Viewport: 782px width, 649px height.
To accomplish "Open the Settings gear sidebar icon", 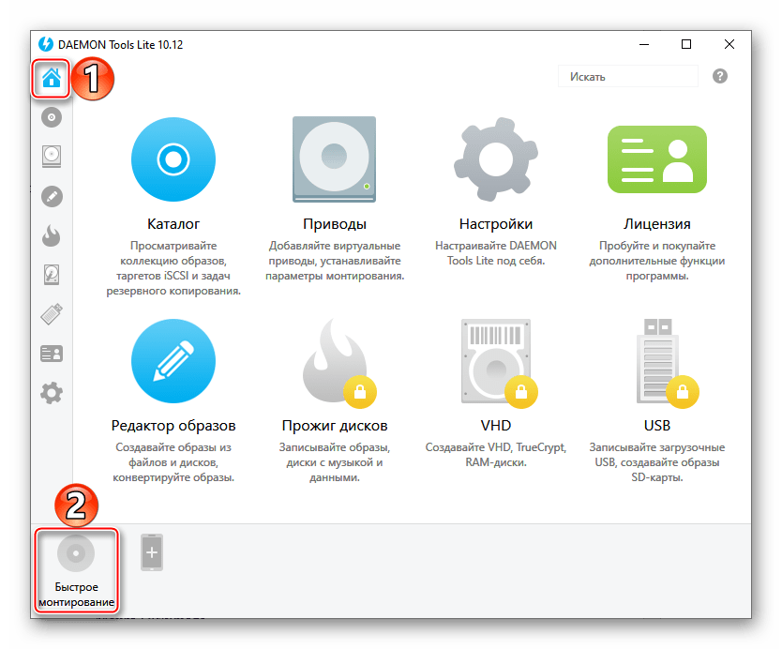I will click(52, 393).
